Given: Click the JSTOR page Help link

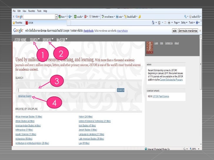Looking at the screenshot, I should point(162,43).
